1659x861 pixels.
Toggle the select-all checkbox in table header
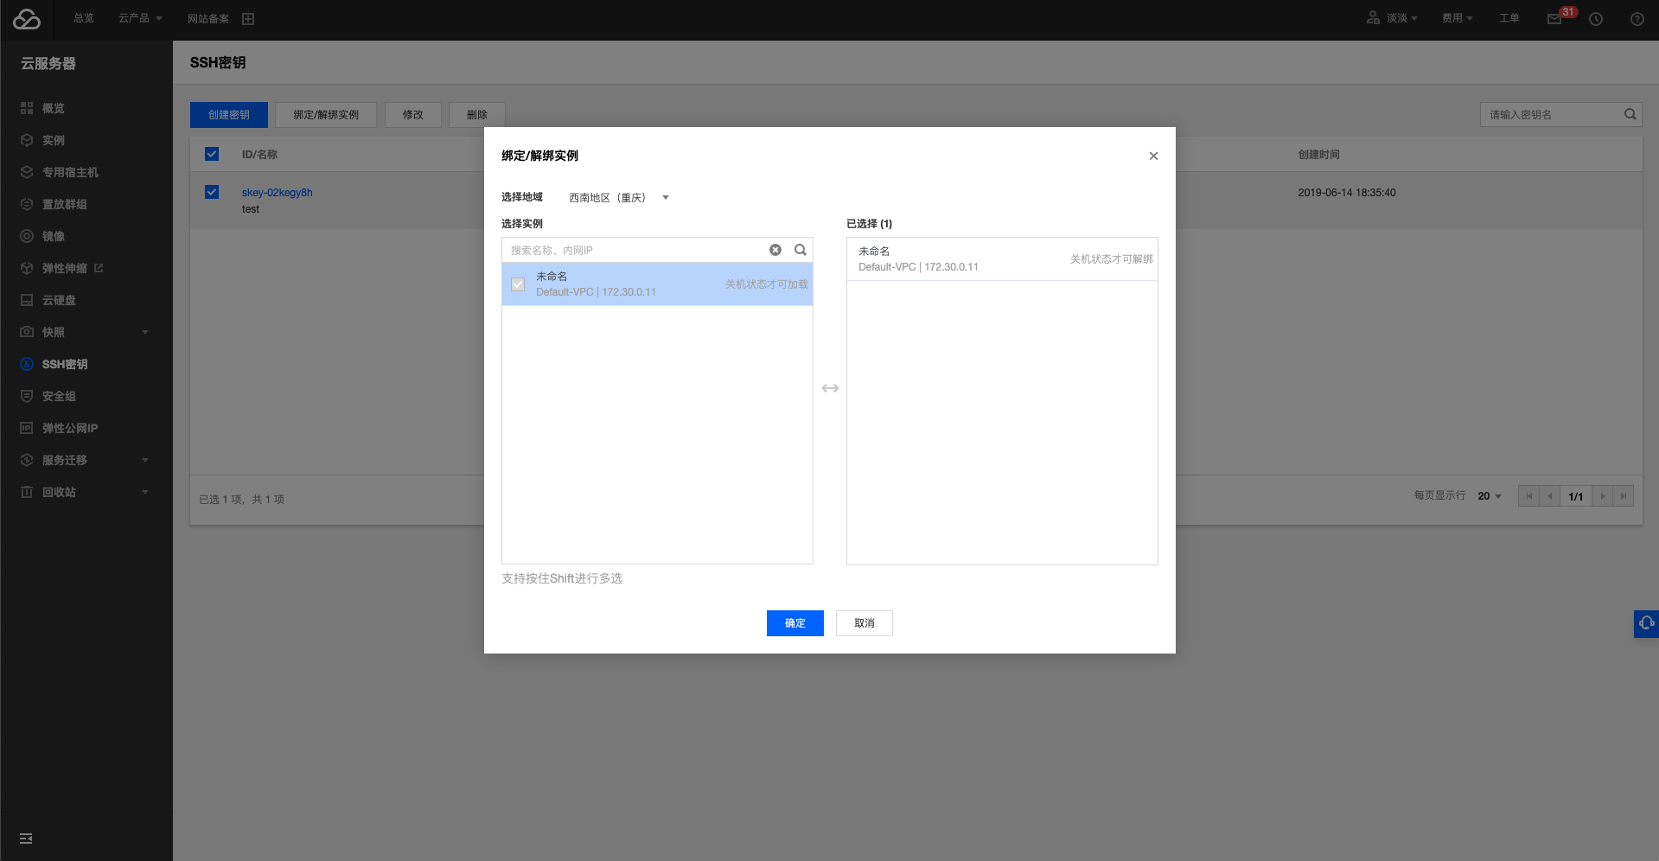(x=212, y=154)
